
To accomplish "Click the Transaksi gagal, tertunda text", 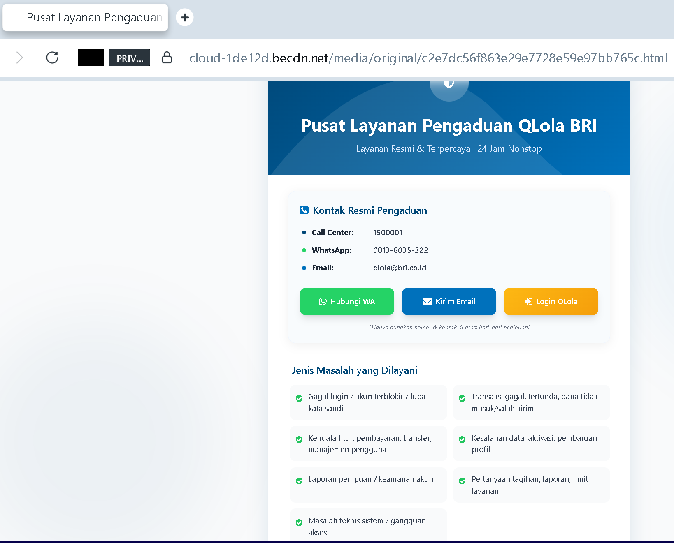I will [535, 402].
